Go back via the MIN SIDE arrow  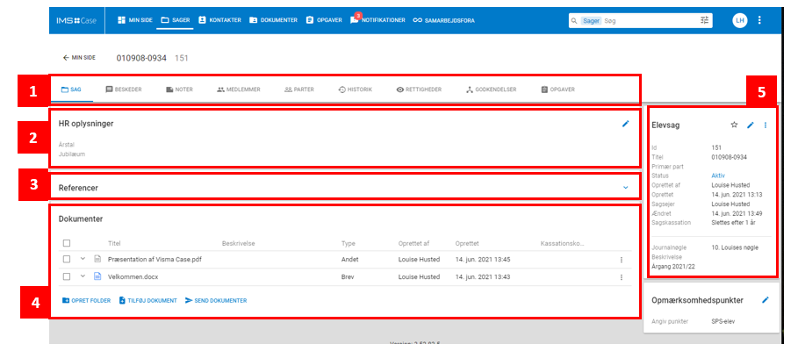click(x=79, y=58)
